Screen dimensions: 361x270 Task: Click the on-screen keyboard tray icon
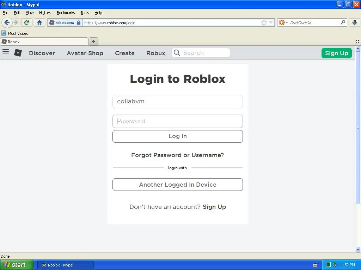pos(315,265)
